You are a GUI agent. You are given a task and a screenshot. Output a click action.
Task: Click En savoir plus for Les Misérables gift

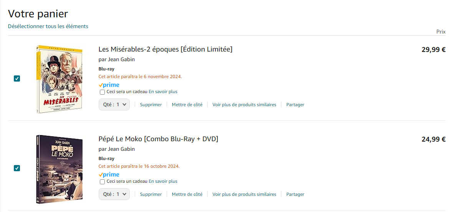163,92
